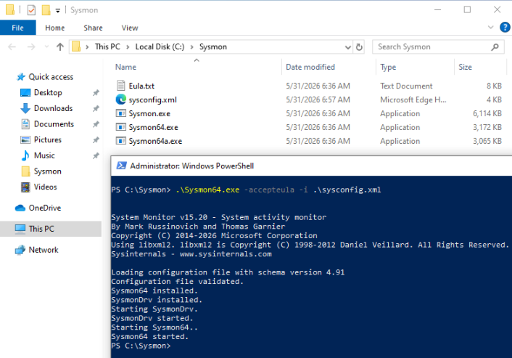Unpin Downloads using its pin icon

tap(96, 108)
